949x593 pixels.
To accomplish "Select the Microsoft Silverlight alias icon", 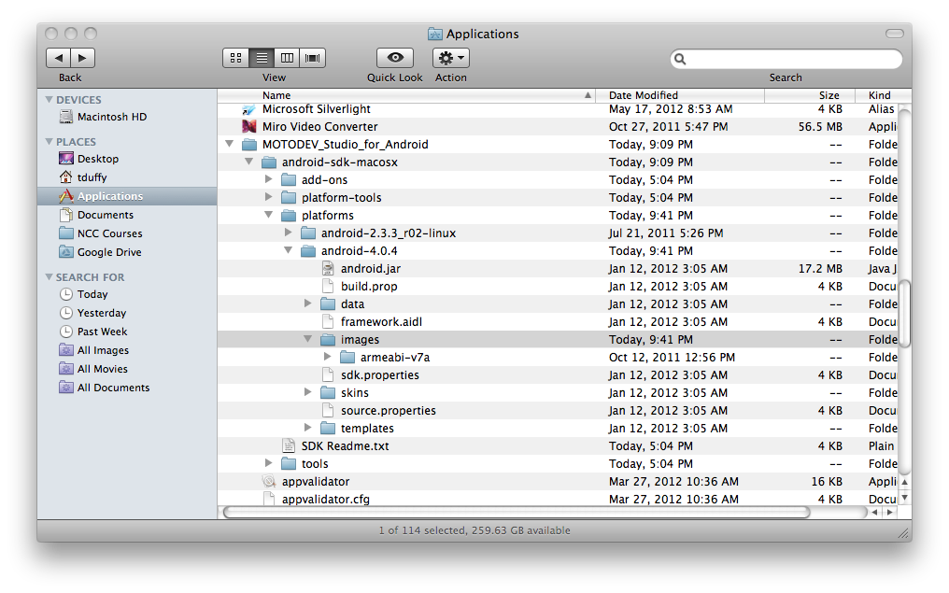I will tap(248, 109).
